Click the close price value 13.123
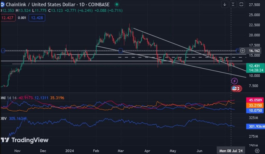 coord(57,11)
